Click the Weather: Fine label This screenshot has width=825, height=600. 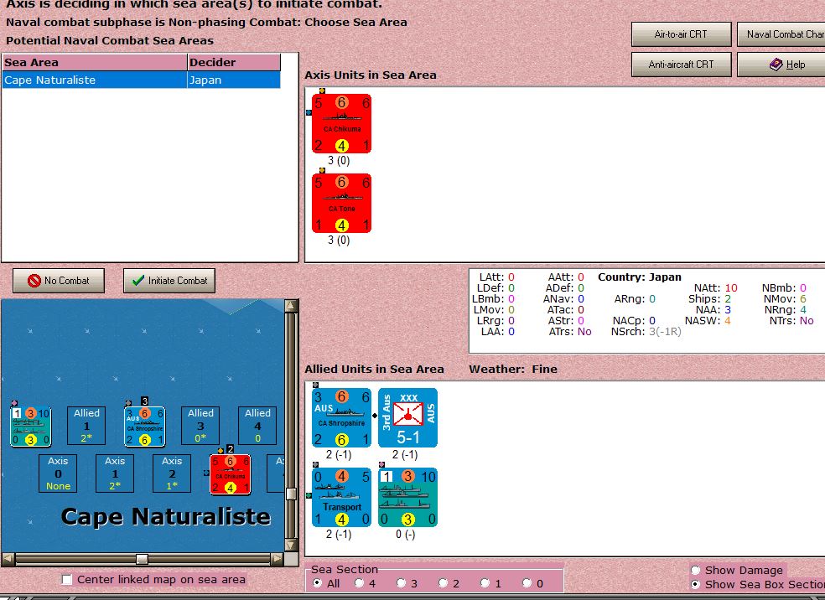coord(513,370)
